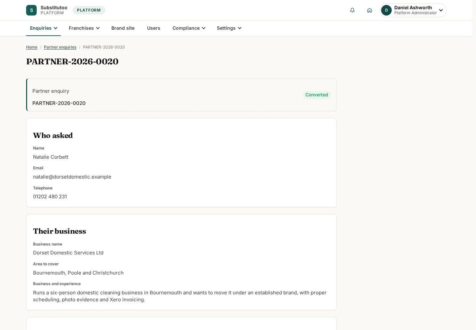Select the name Natalie Corbett
The image size is (476, 330).
tap(51, 157)
